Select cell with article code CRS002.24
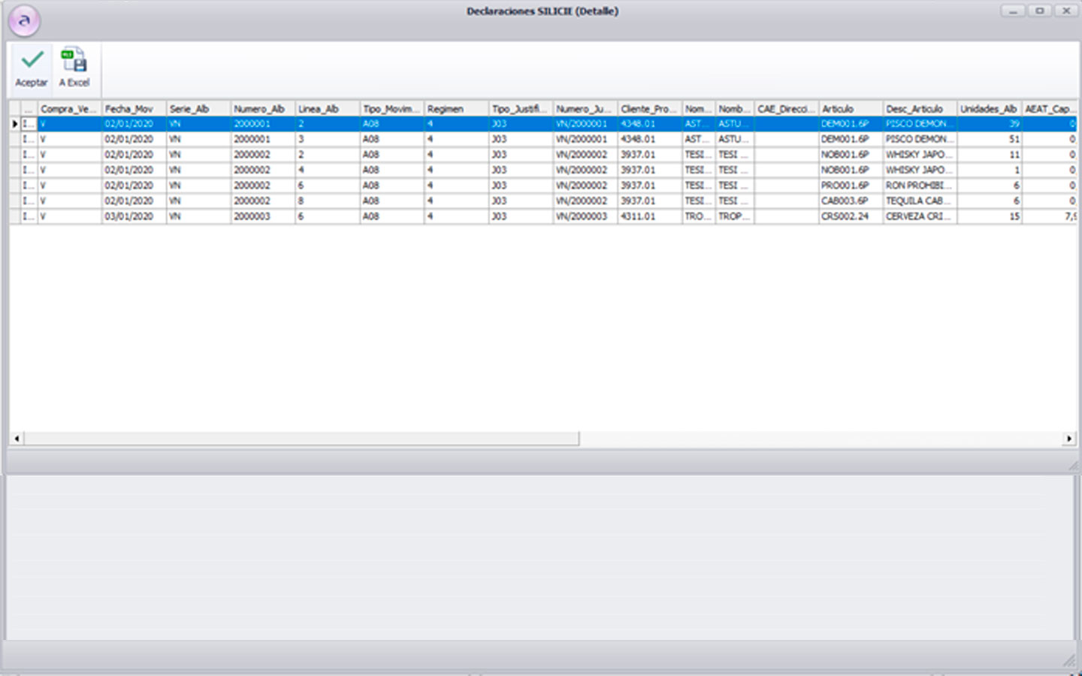The height and width of the screenshot is (676, 1082). [x=849, y=216]
